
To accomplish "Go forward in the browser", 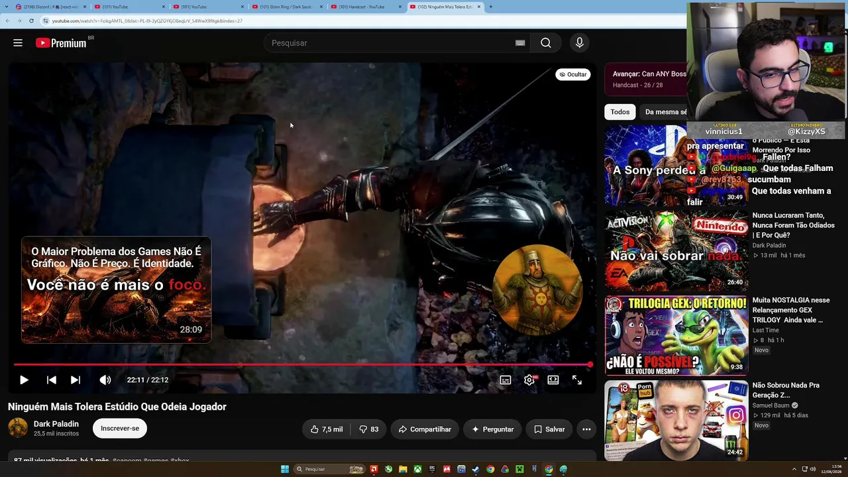I will point(19,21).
